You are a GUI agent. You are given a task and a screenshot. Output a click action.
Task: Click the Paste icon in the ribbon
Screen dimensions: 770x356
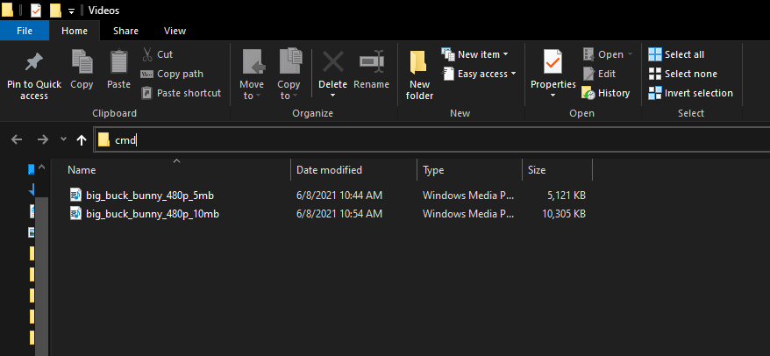[x=118, y=62]
